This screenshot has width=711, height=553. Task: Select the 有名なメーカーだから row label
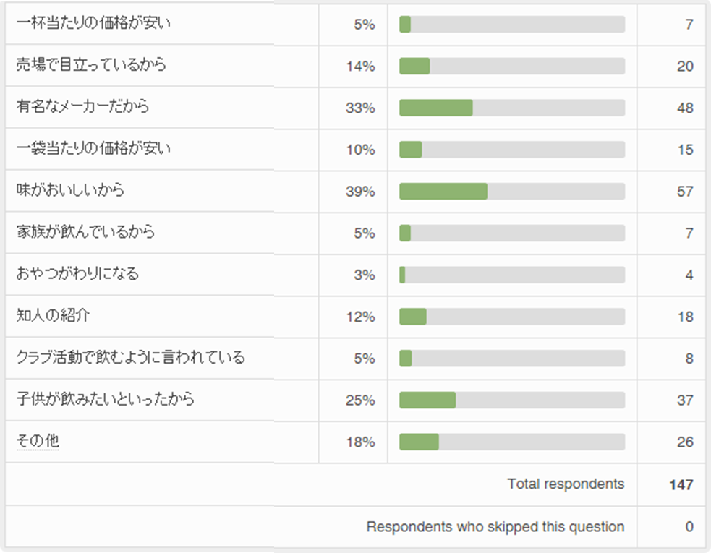82,107
